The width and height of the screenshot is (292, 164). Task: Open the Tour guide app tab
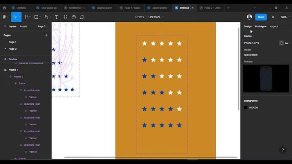[x=47, y=8]
